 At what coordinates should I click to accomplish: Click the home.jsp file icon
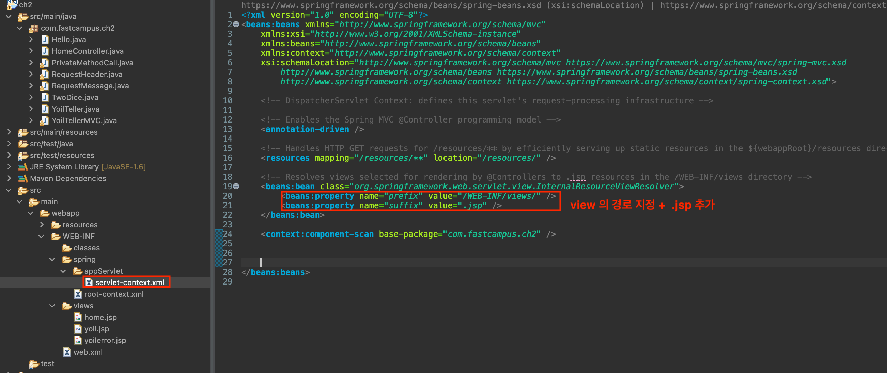78,317
